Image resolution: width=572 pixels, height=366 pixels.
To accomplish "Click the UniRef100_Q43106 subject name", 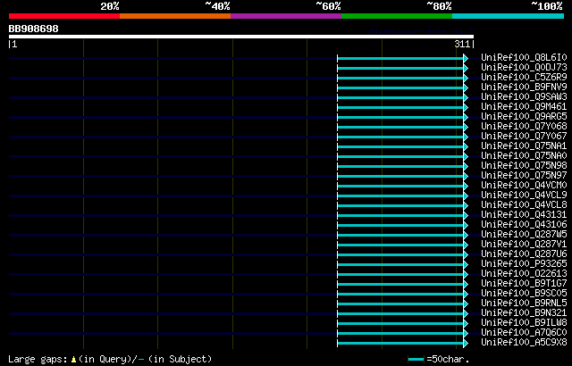I will point(524,225).
